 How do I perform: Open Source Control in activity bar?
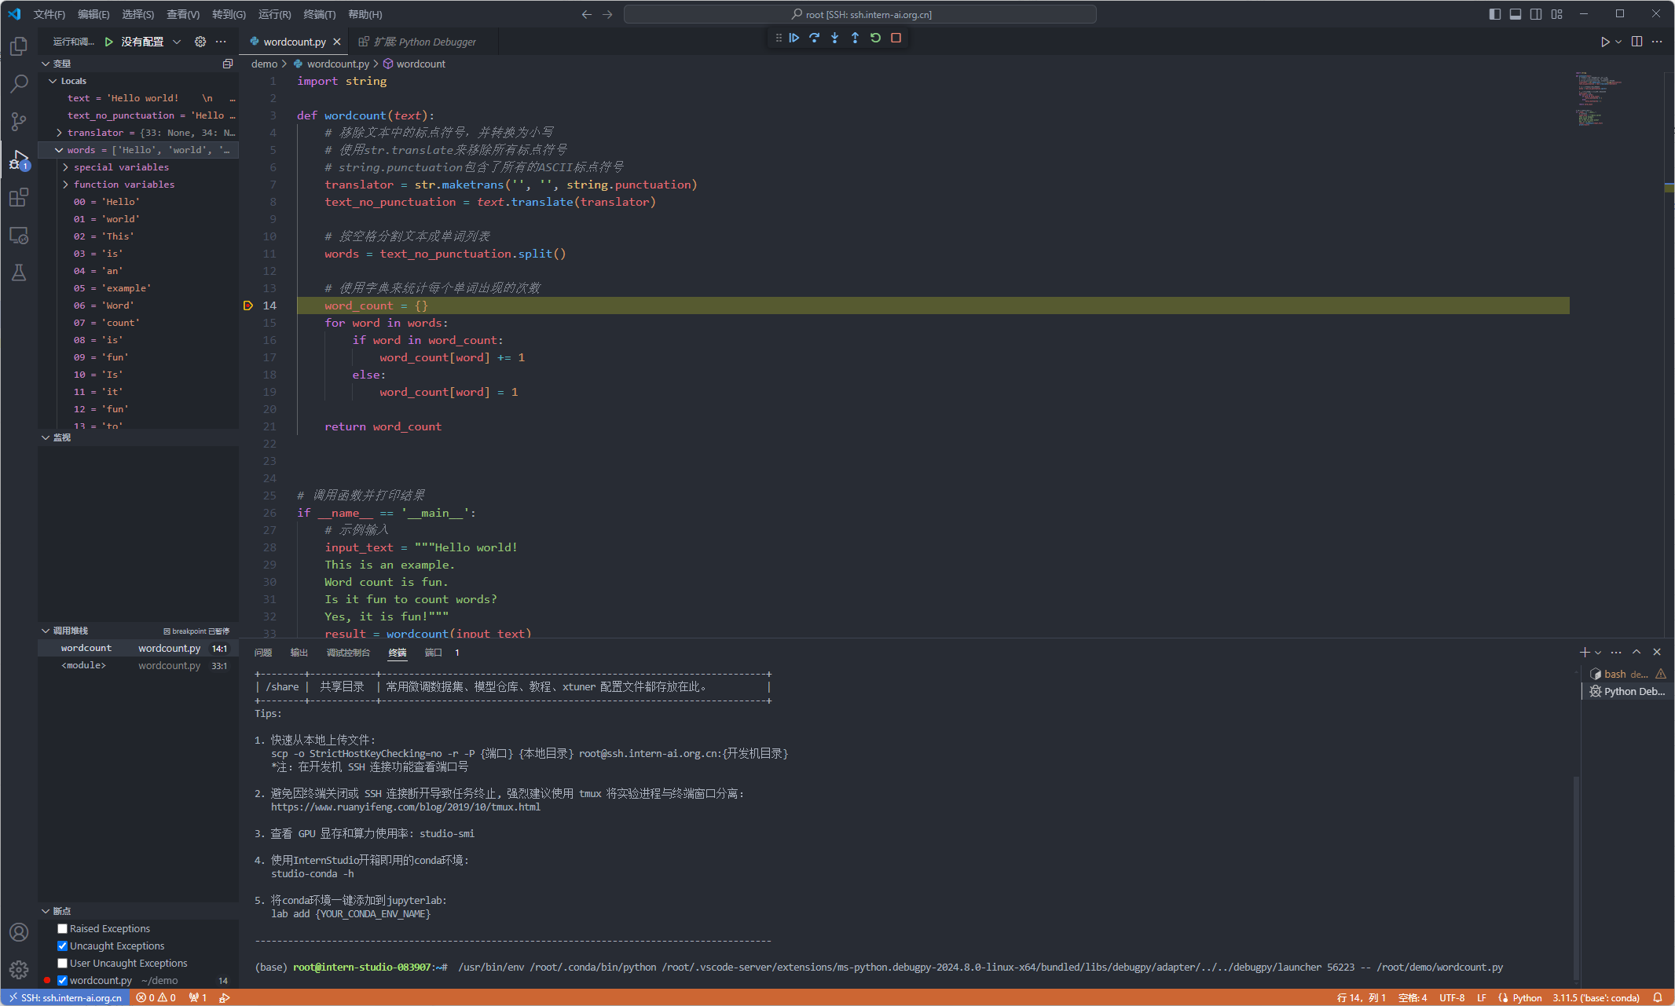point(19,121)
